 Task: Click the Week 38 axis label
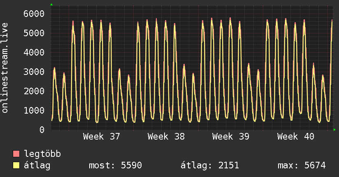click(x=166, y=137)
